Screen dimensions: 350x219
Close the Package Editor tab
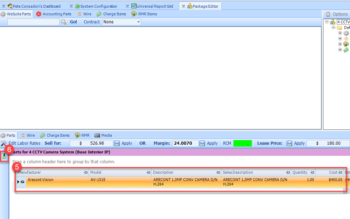click(183, 6)
